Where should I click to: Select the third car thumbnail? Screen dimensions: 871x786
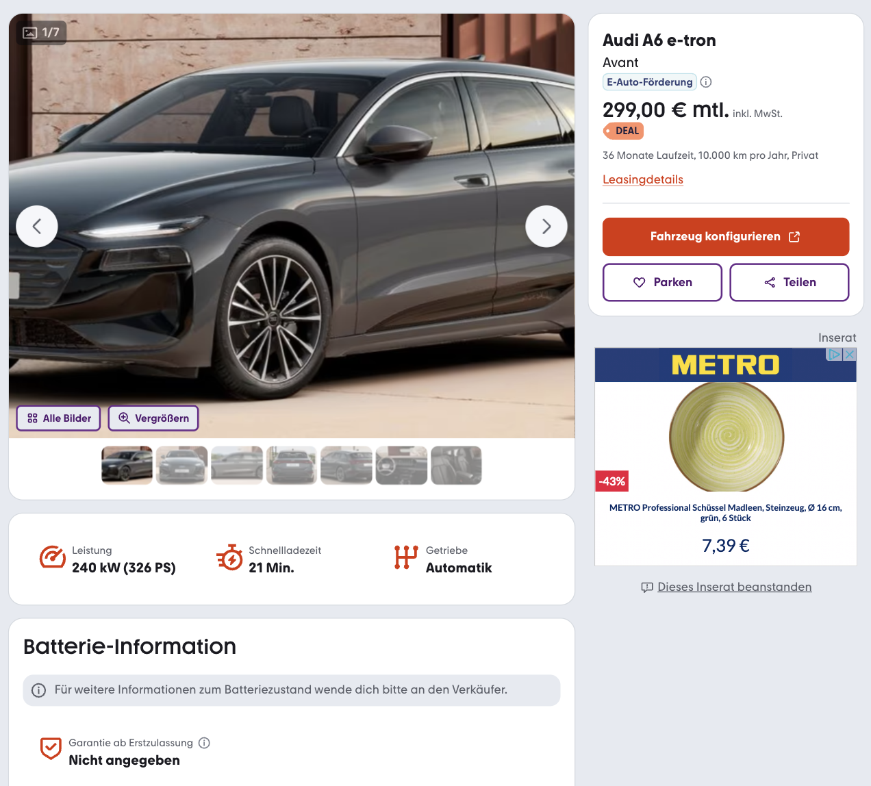coord(237,466)
